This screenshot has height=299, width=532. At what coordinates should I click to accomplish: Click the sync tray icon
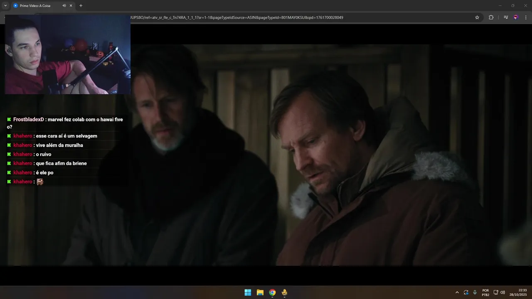[x=466, y=292]
